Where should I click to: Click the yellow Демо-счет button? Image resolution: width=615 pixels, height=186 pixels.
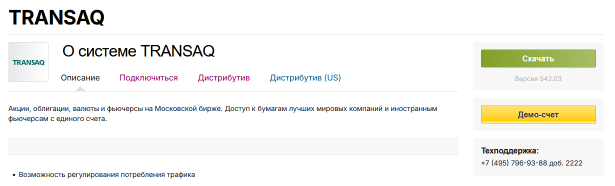pos(538,114)
